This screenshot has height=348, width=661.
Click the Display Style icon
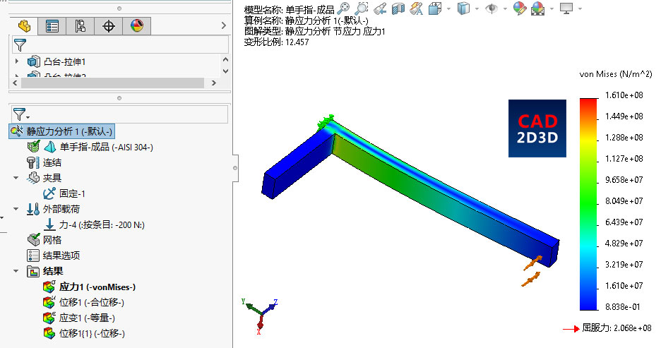[x=463, y=8]
